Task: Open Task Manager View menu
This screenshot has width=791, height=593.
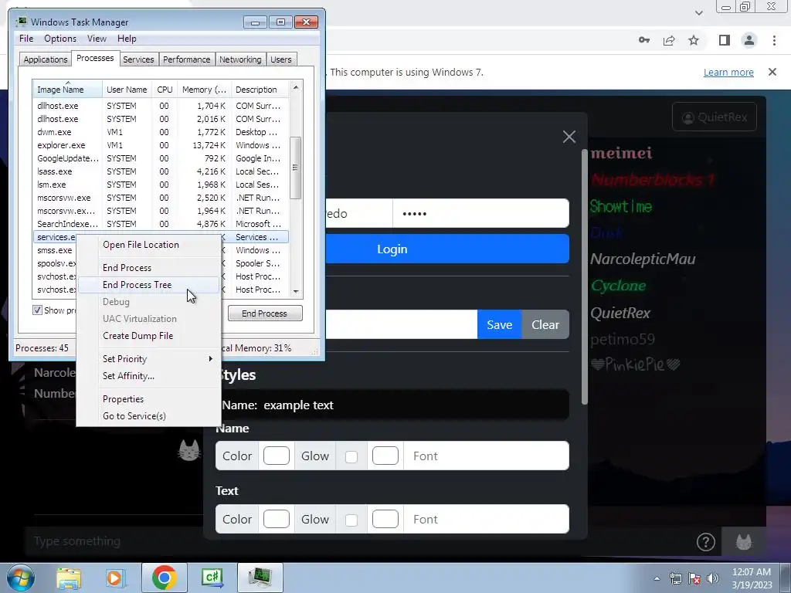Action: click(x=97, y=39)
